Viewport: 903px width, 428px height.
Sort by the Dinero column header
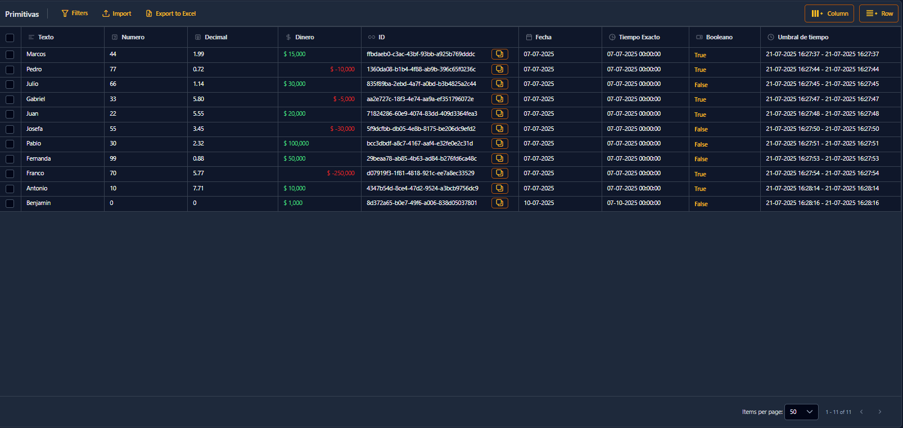(x=304, y=37)
